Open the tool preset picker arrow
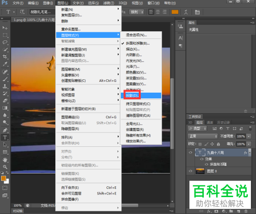Image resolution: width=256 pixels, height=214 pixels. coord(14,12)
